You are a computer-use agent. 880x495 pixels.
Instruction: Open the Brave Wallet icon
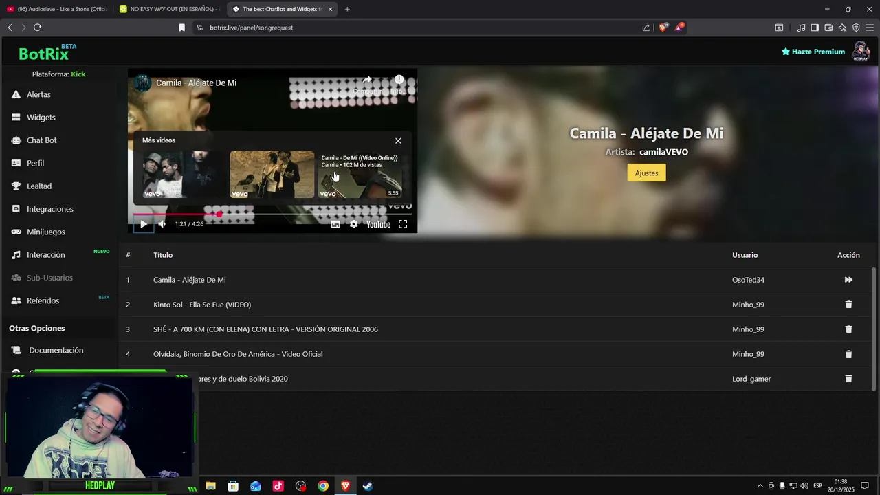[828, 27]
